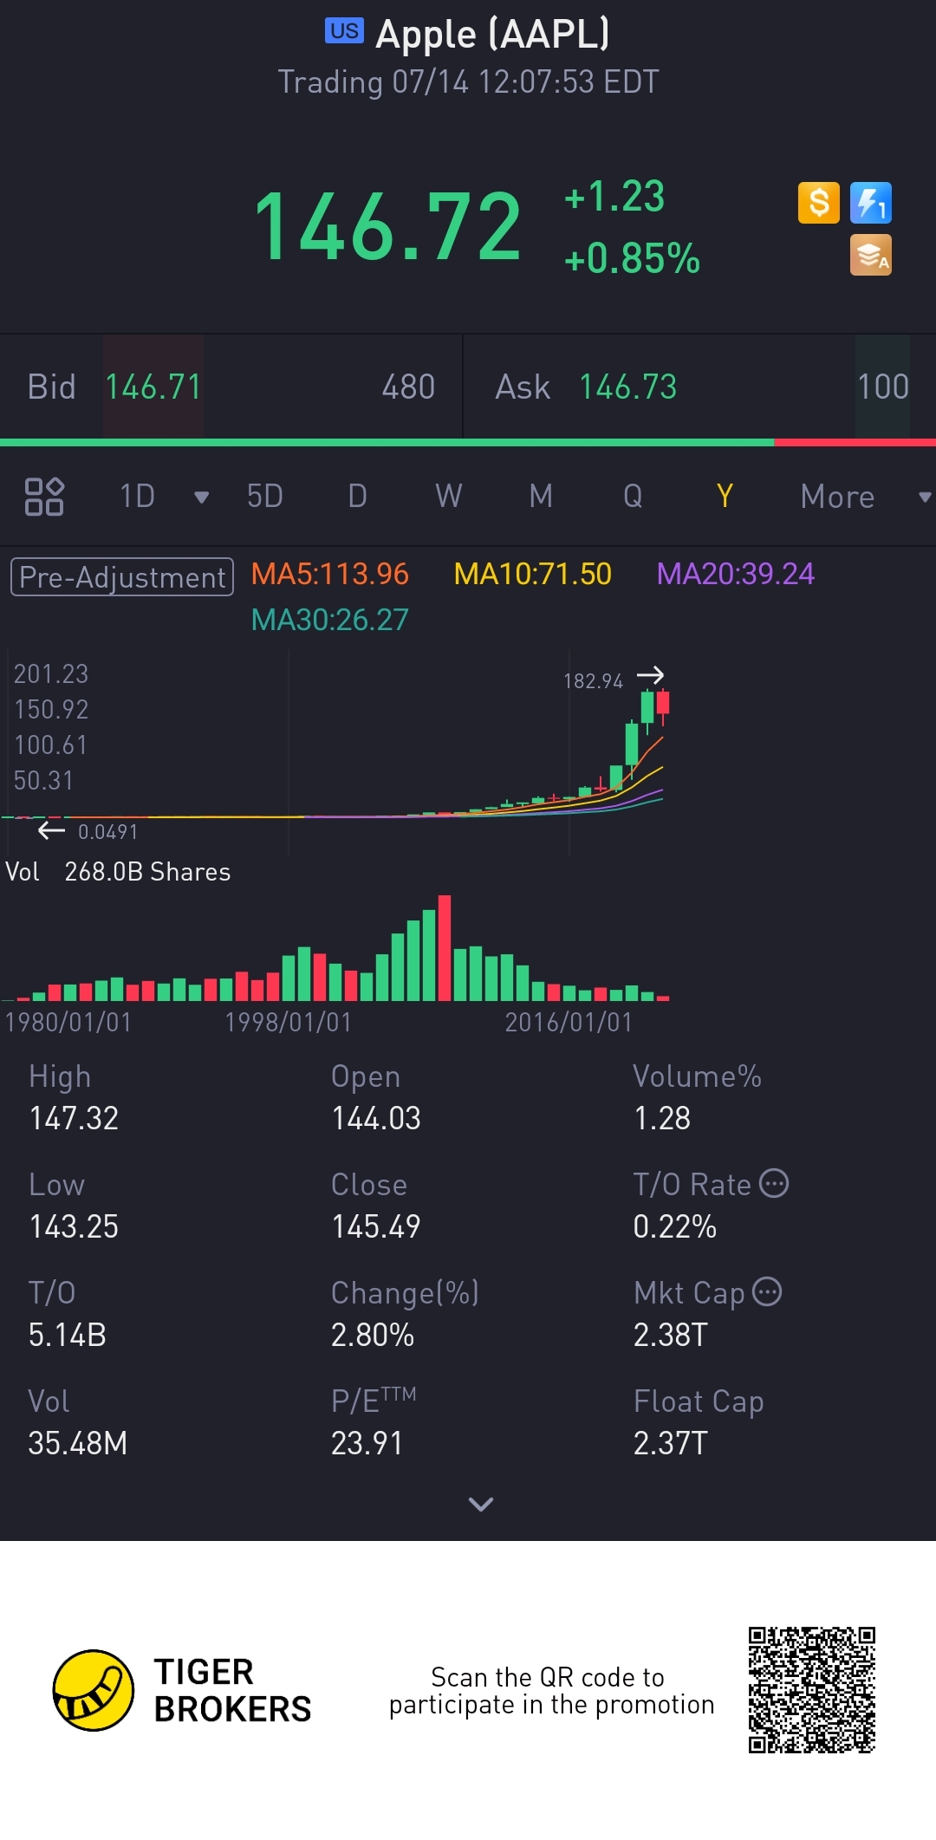Tap the Open value 144.03
This screenshot has width=936, height=1840.
click(x=376, y=1119)
